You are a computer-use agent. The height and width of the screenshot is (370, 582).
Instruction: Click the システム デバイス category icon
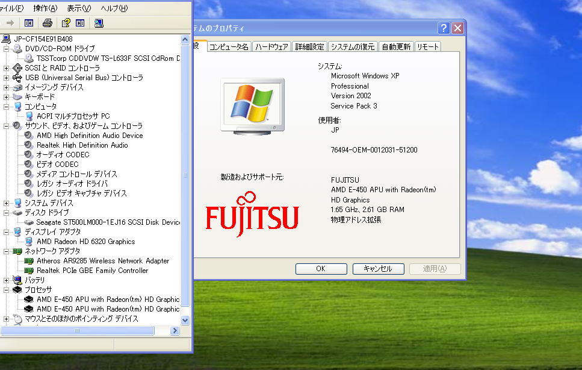(17, 203)
